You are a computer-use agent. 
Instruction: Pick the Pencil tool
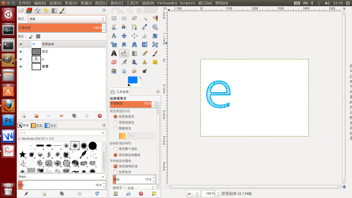pos(145,53)
